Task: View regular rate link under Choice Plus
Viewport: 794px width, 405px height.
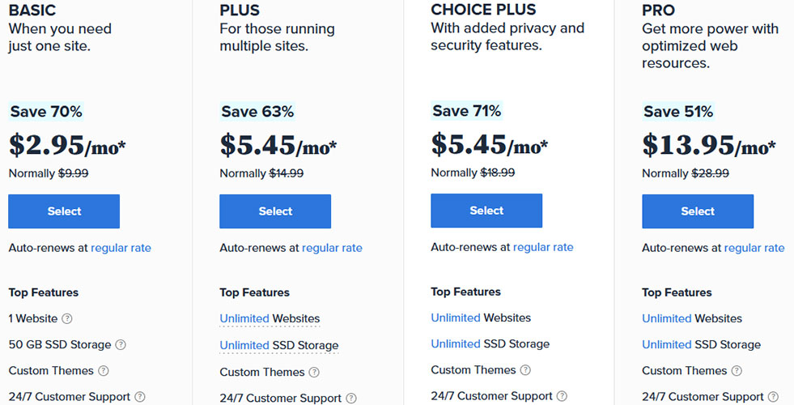Action: click(543, 247)
